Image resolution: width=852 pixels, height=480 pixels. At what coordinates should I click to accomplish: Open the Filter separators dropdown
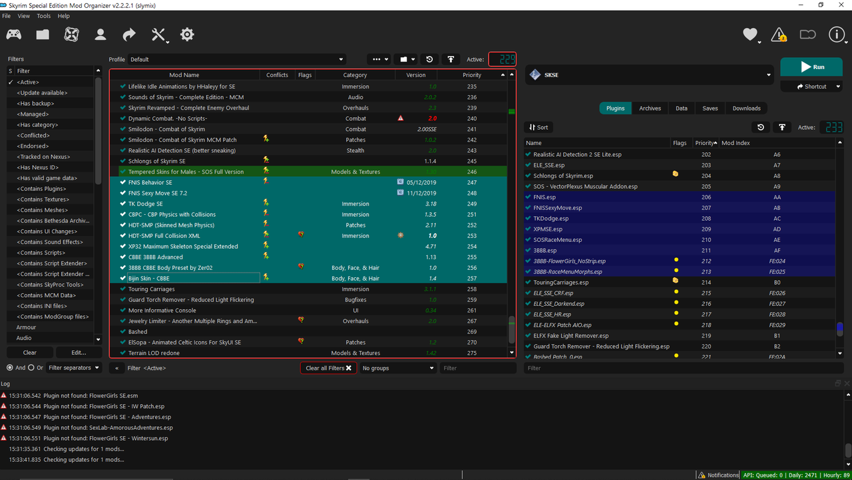[74, 368]
